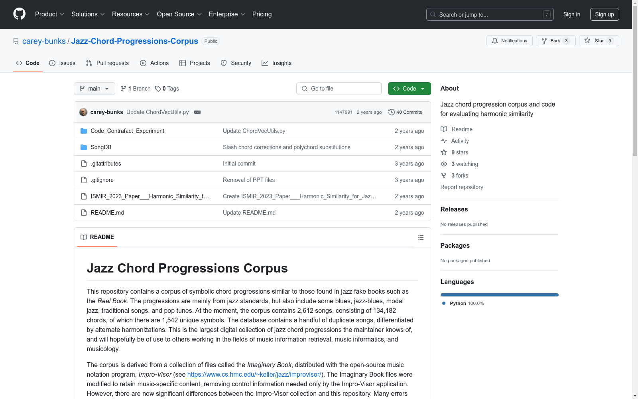
Task: Switch to the Insights tab
Action: point(276,63)
